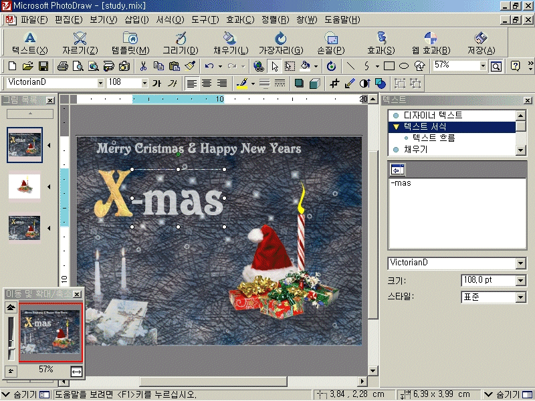Click the paste clipboard icon
This screenshot has height=401, width=535.
pos(175,65)
